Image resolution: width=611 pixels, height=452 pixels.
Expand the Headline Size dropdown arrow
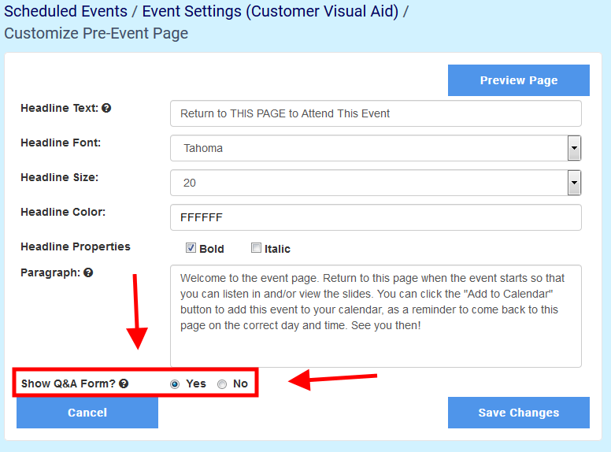pyautogui.click(x=574, y=183)
